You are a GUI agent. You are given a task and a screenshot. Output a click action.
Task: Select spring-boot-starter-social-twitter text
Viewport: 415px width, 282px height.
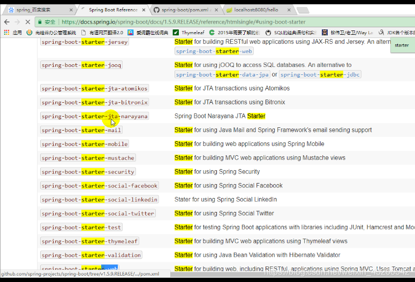(x=98, y=214)
